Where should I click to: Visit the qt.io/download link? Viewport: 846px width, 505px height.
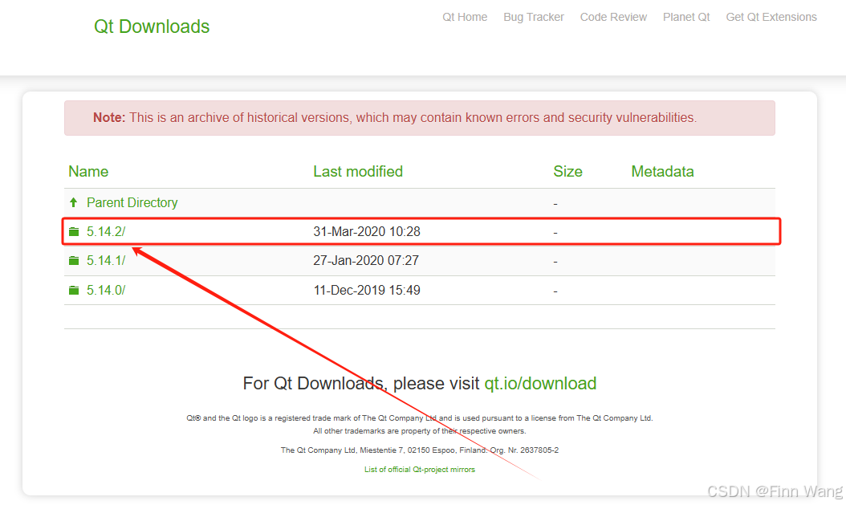pyautogui.click(x=540, y=383)
